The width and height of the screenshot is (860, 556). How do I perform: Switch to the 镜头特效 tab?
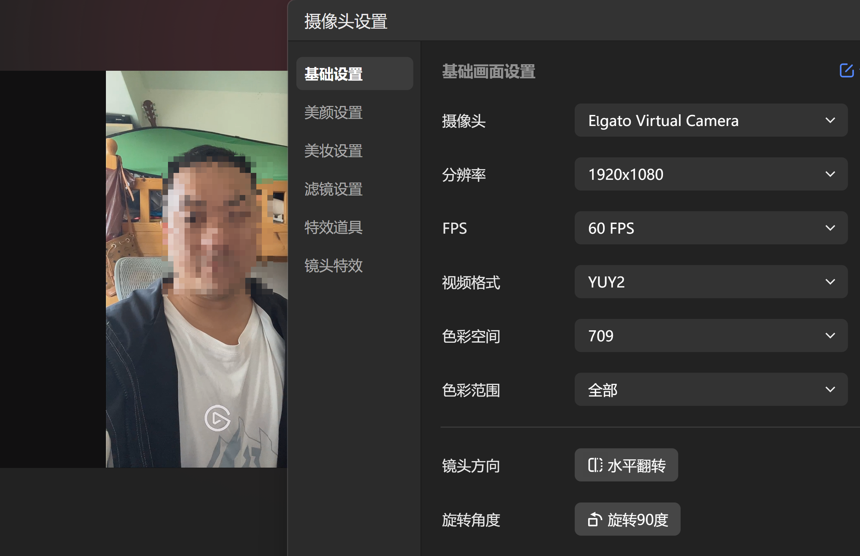(x=334, y=265)
